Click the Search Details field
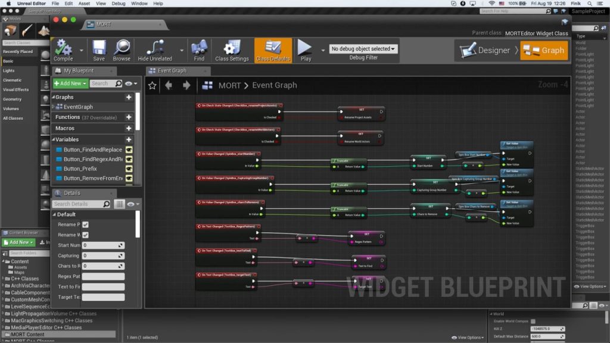The width and height of the screenshot is (610, 343). [x=81, y=204]
